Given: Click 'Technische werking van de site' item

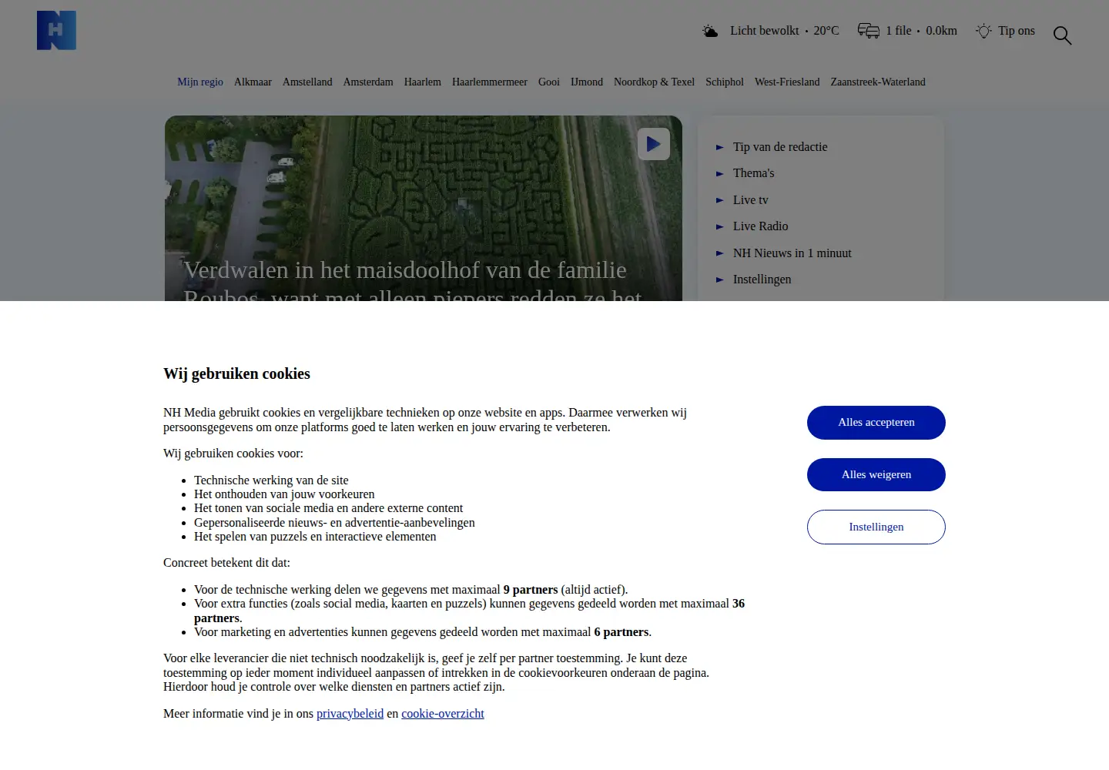Looking at the screenshot, I should tap(271, 480).
